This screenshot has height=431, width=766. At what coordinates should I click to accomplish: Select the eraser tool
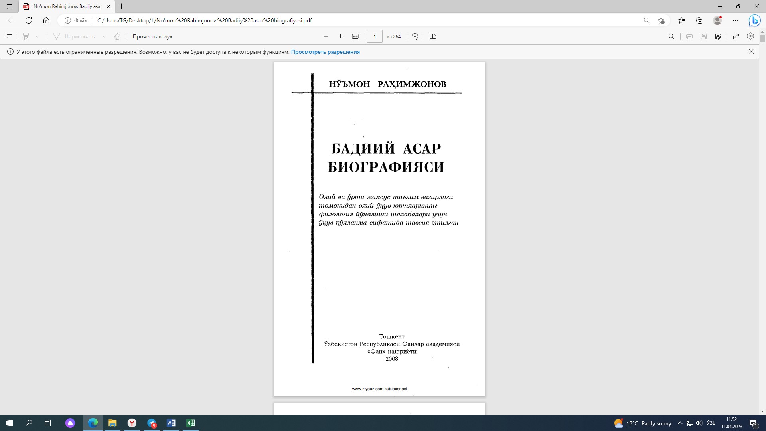coord(116,36)
